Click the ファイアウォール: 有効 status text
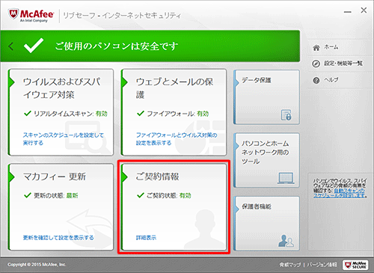Image resolution: width=374 pixels, height=273 pixels. click(x=178, y=114)
